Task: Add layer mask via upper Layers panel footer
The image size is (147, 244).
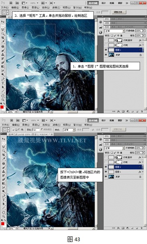Action: 123,111
